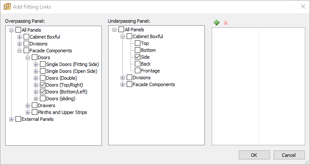This screenshot has width=310, height=165.
Task: Uncheck the Doors (Top/Right) checkbox
Action: [43, 85]
